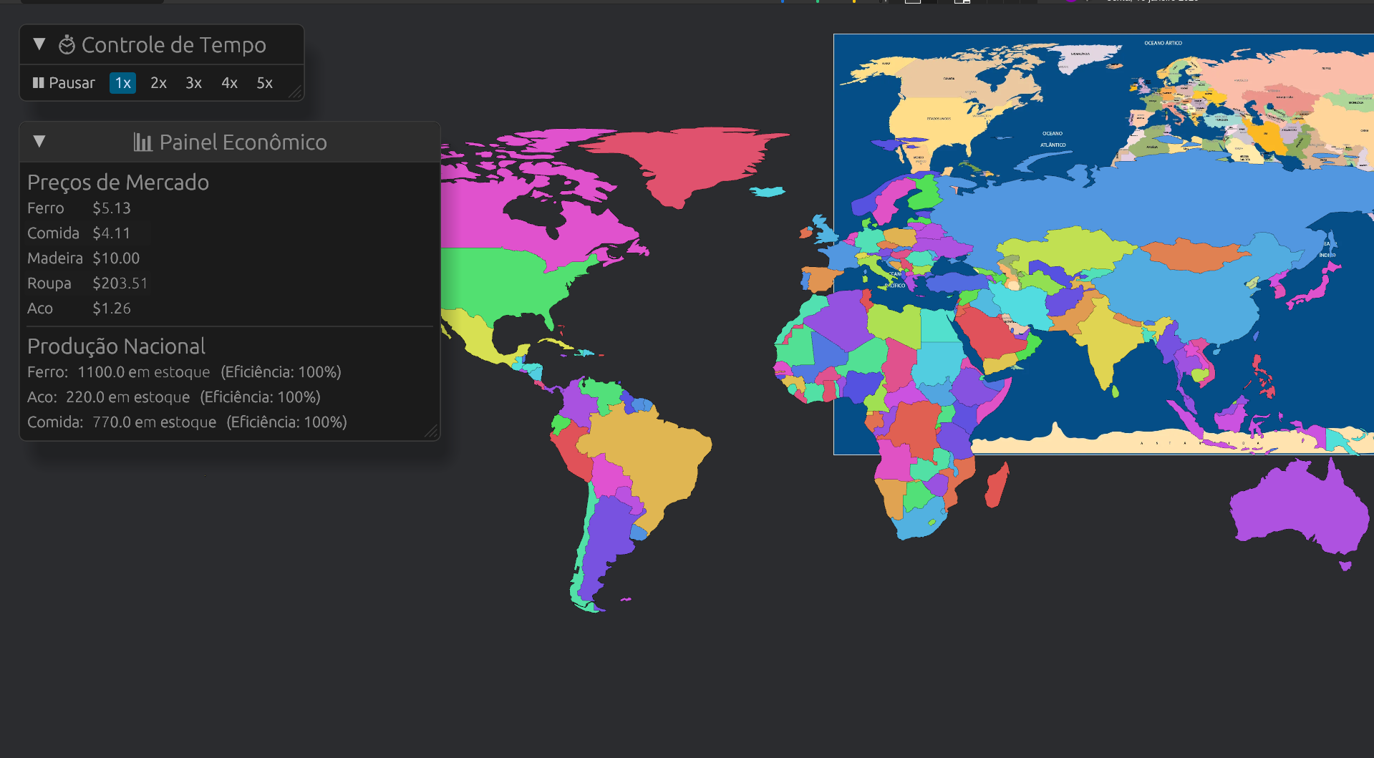Select red Madagascar island on the map

point(997,485)
